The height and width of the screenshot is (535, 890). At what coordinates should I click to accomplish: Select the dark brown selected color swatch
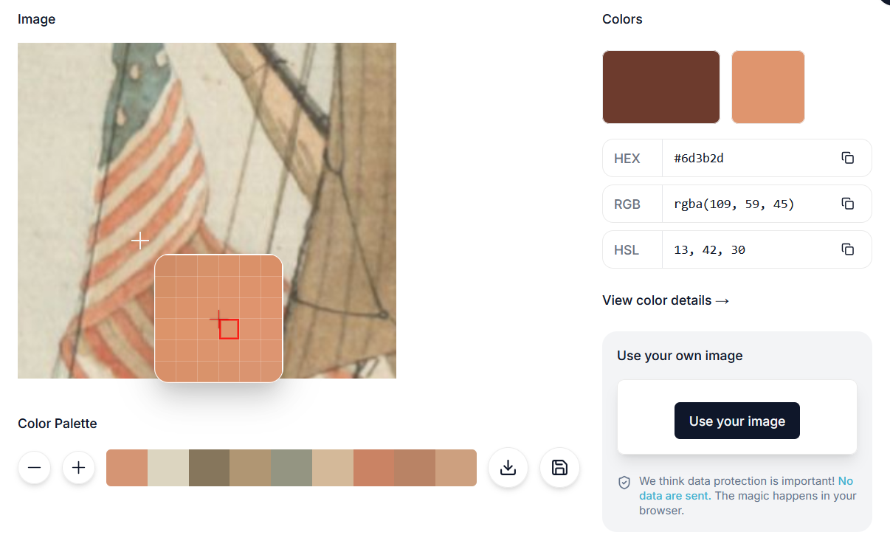click(660, 87)
